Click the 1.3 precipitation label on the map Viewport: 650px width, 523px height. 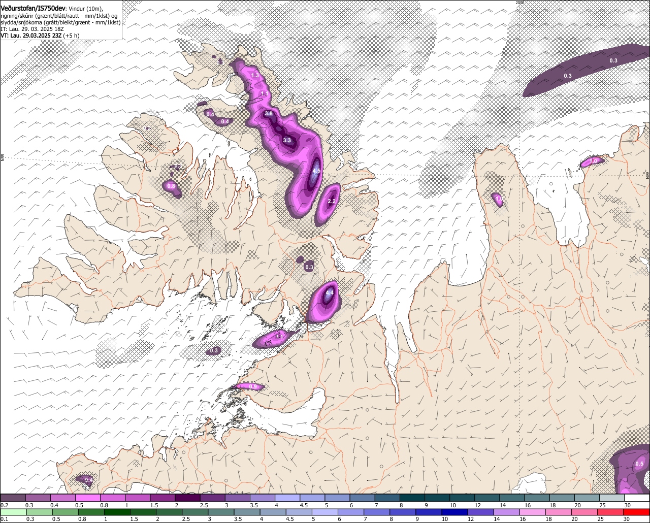(x=255, y=75)
